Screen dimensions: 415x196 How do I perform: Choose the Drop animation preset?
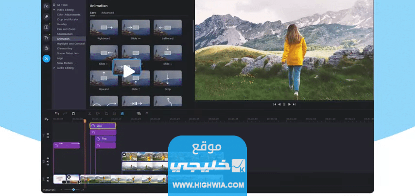pyautogui.click(x=168, y=78)
